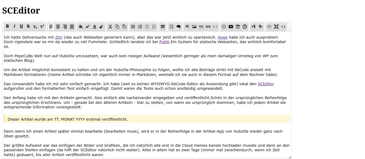Open the emoticon picker
365x159 pixels.
tap(224, 27)
